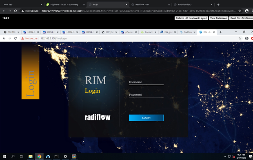Go forward in outer browser
253x160 pixels.
pos(10,11)
